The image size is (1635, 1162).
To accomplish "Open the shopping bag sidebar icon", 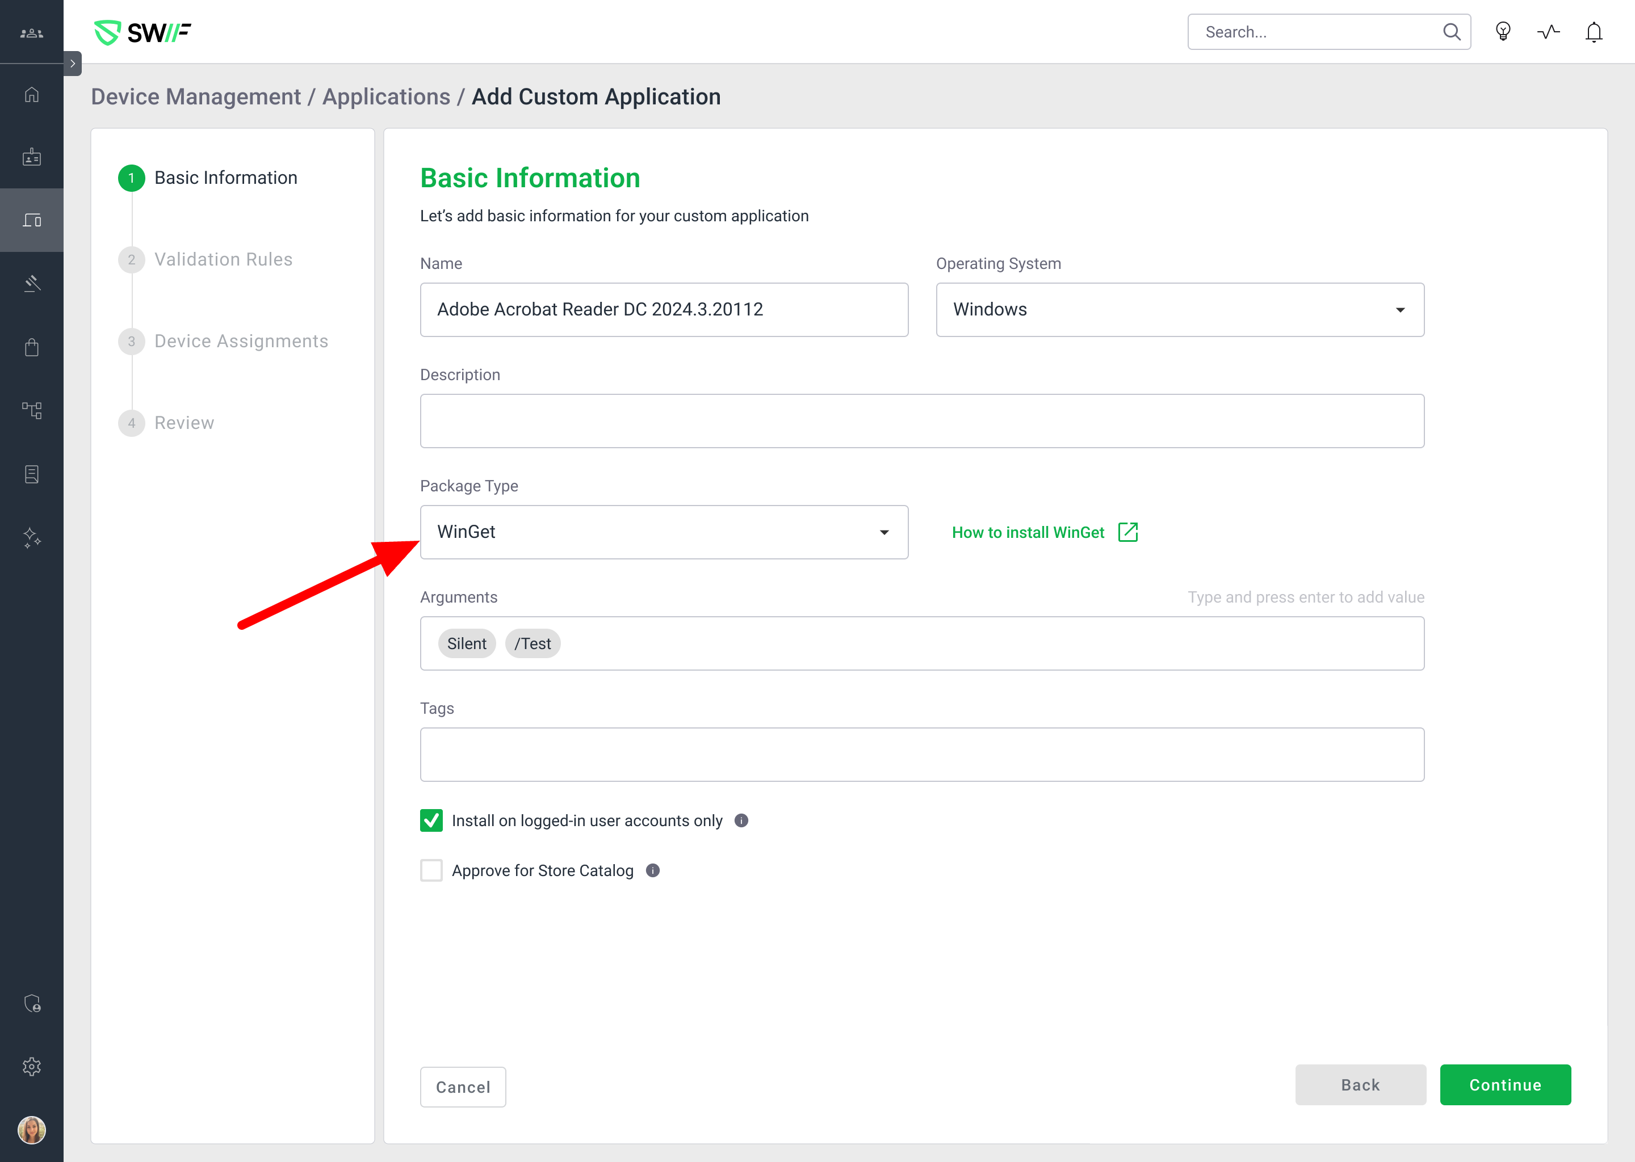I will (31, 348).
